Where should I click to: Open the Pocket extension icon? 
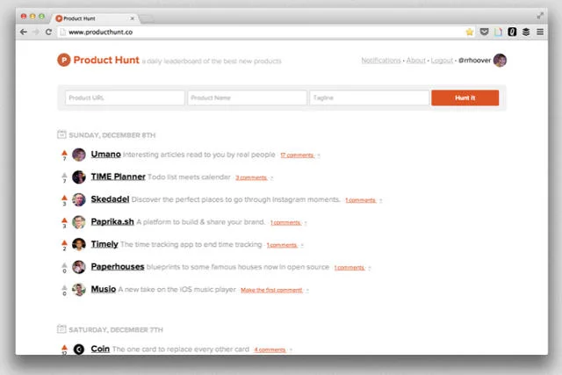tap(484, 32)
